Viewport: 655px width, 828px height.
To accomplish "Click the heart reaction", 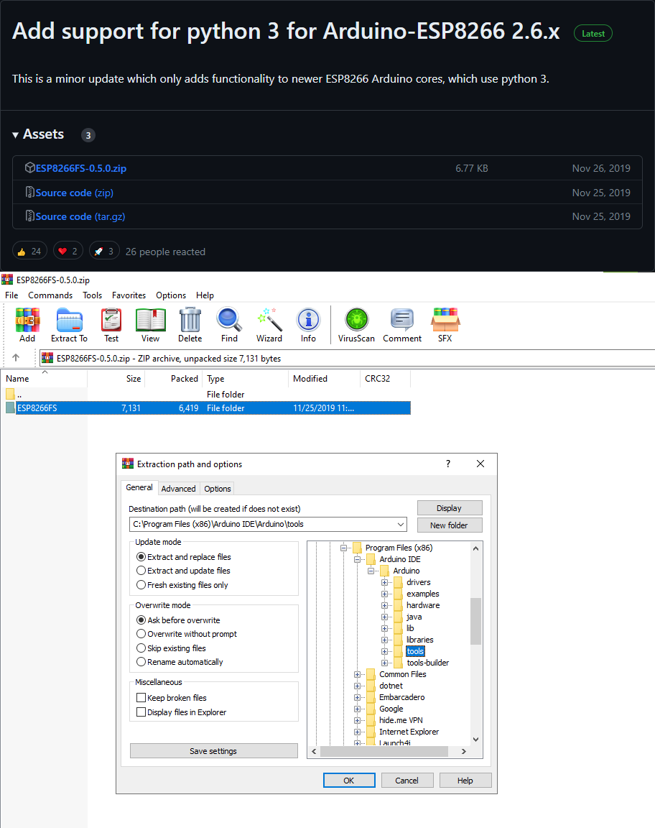I will point(68,251).
